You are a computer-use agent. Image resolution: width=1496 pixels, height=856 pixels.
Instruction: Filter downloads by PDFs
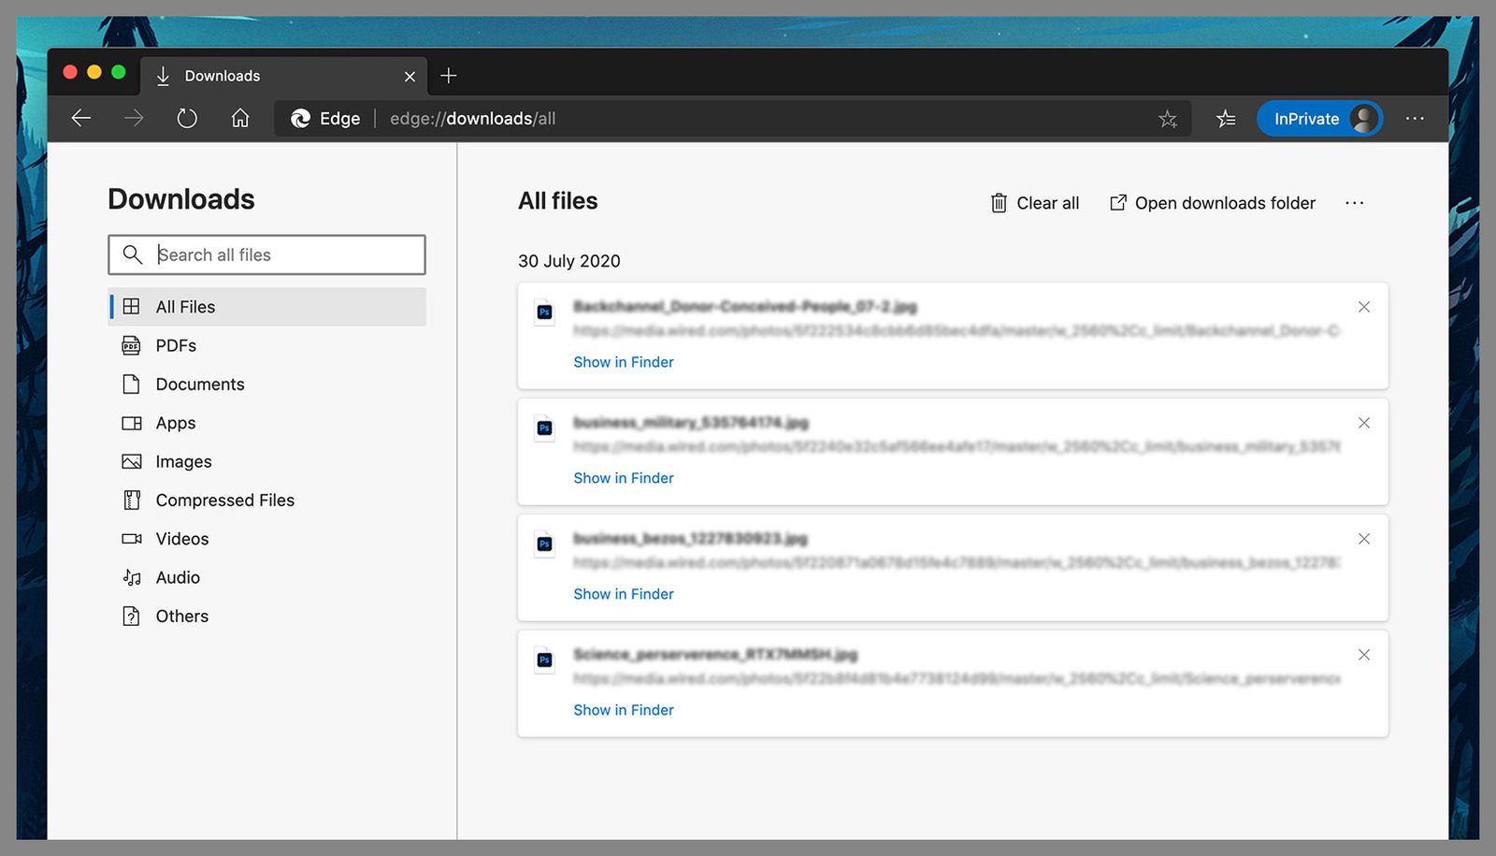click(267, 345)
